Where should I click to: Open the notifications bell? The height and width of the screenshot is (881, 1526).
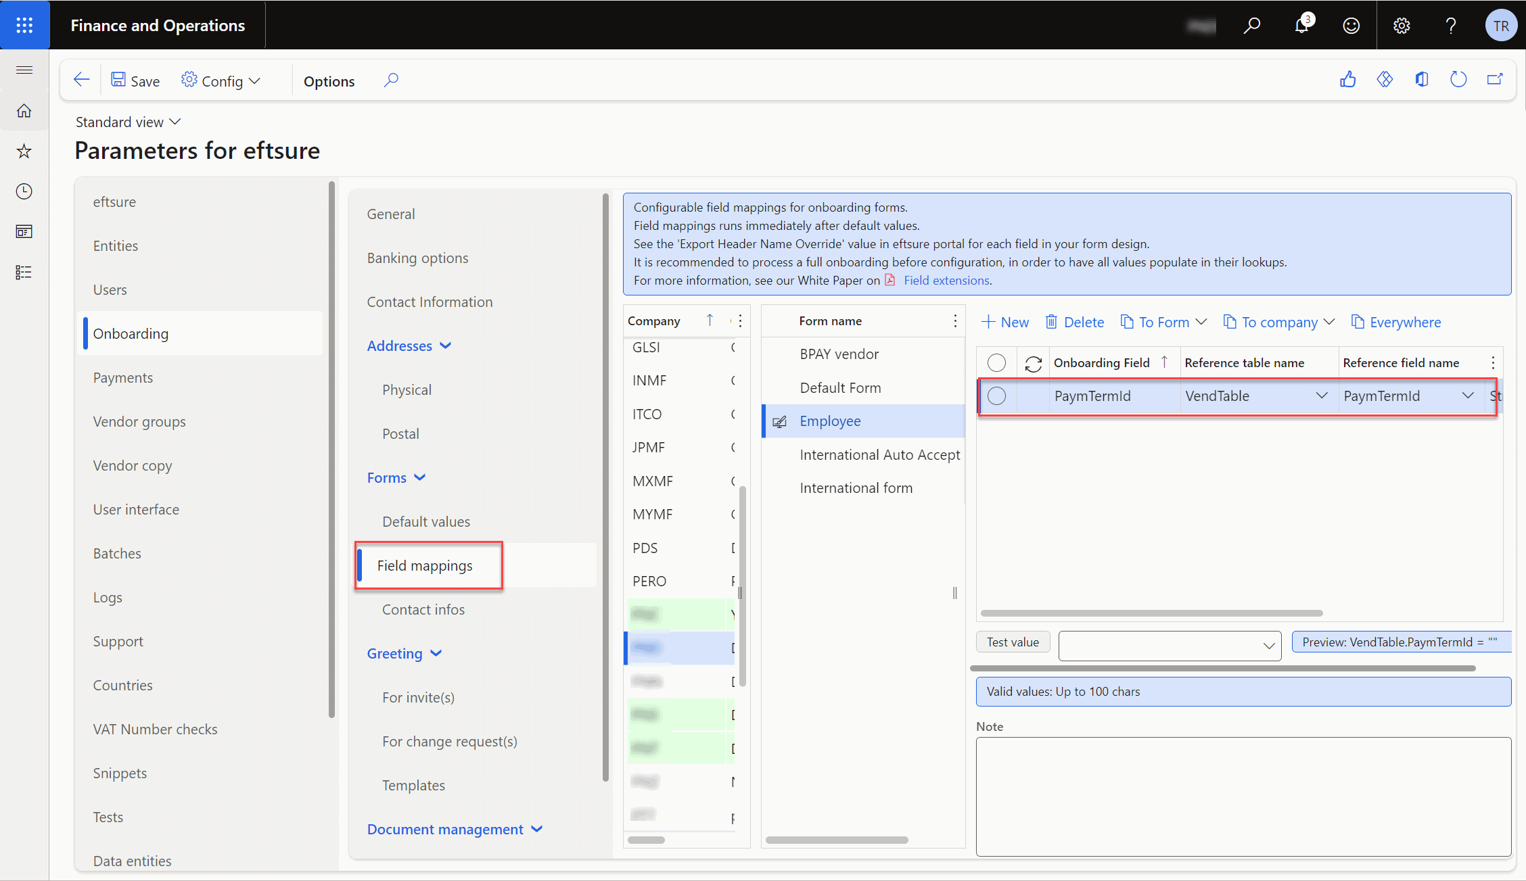click(1302, 26)
